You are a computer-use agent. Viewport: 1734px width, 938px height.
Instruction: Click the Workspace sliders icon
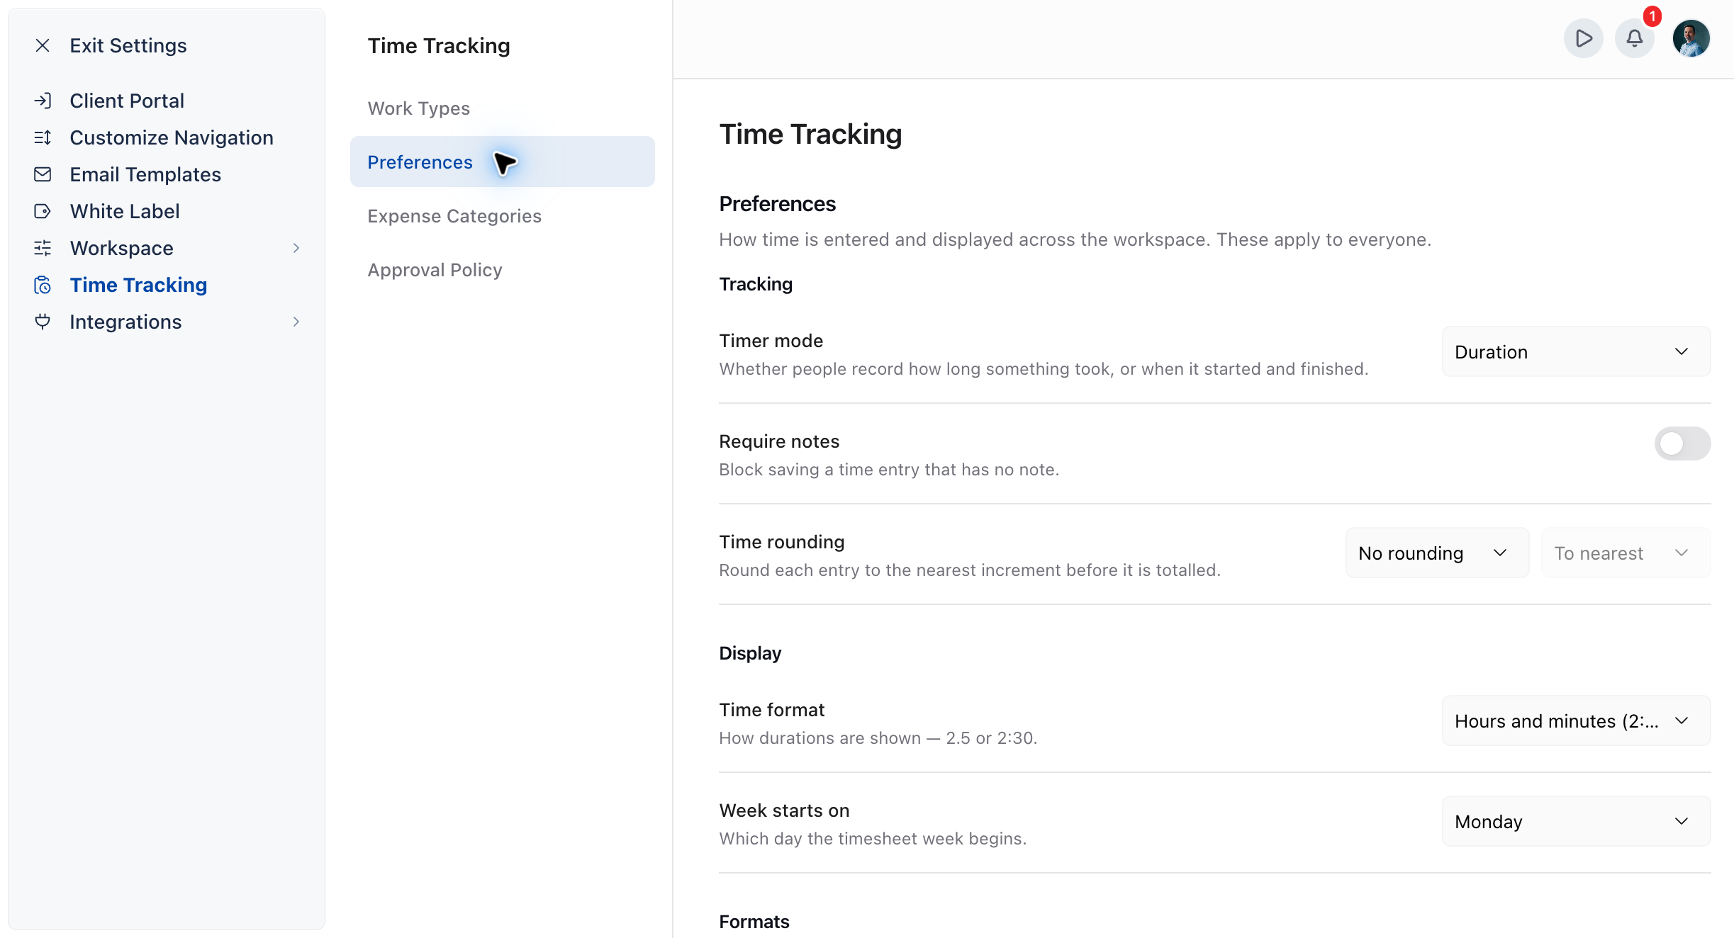[x=43, y=248]
